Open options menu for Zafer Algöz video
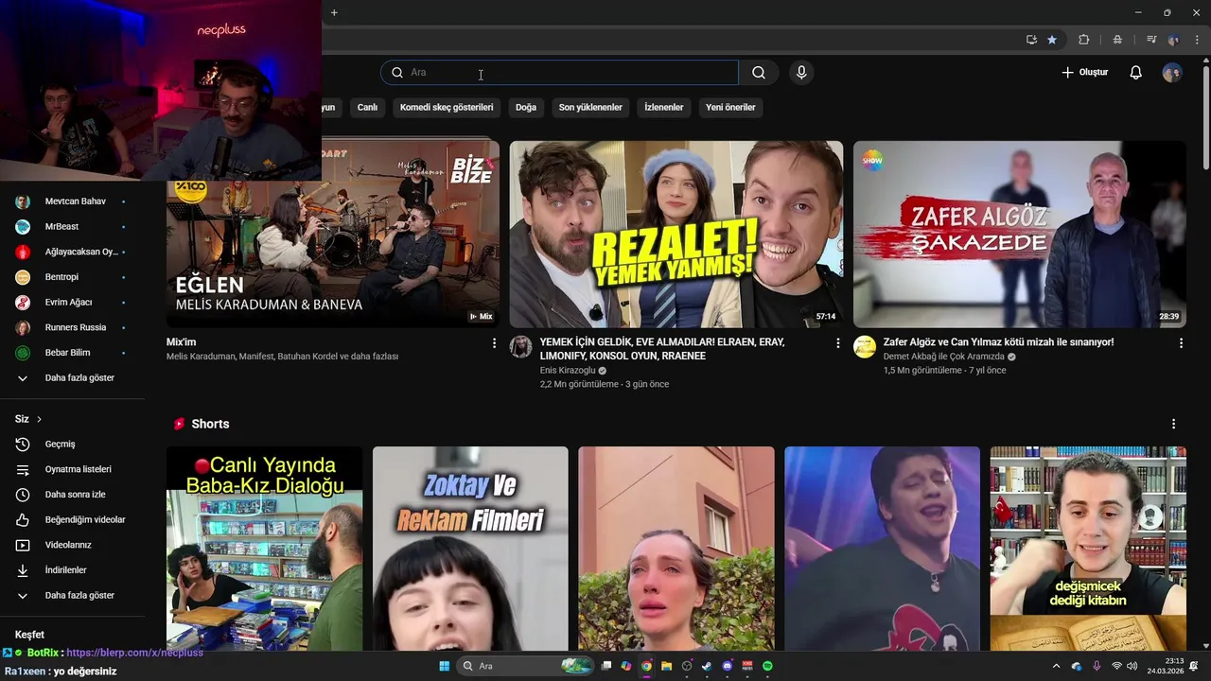1211x681 pixels. (1181, 343)
